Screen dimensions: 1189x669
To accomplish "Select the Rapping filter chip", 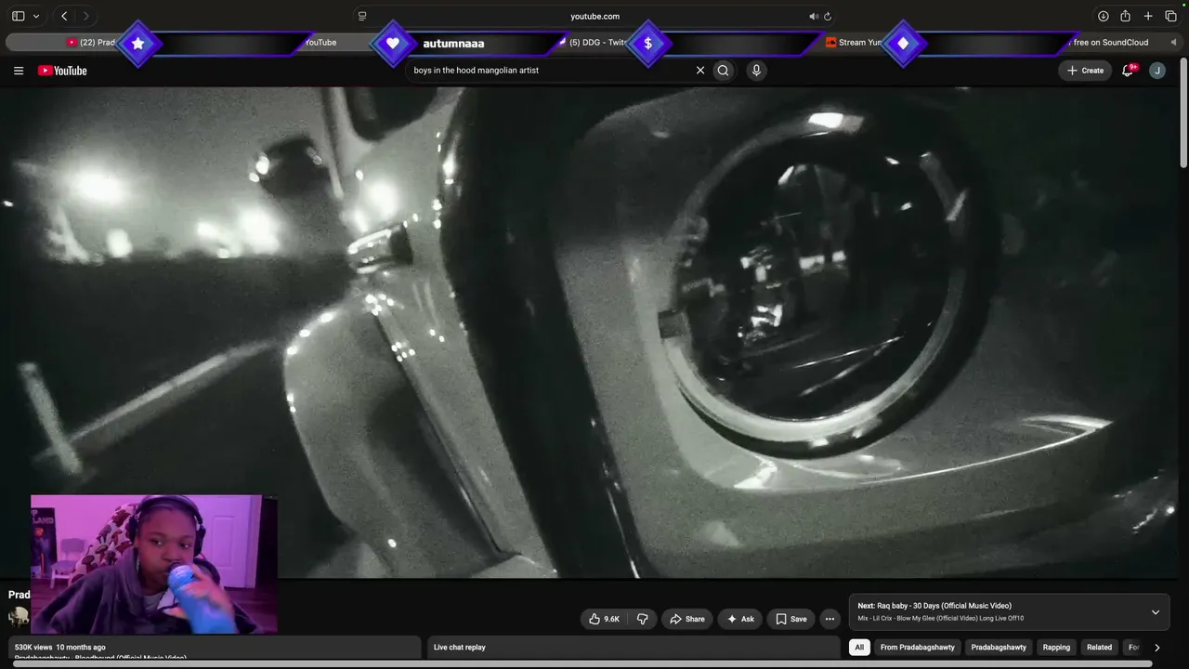I will (x=1056, y=648).
